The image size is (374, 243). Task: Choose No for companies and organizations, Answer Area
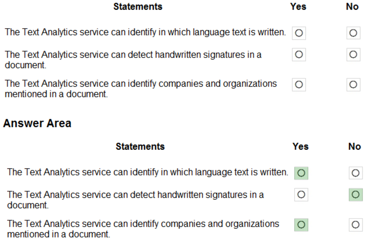pos(355,224)
